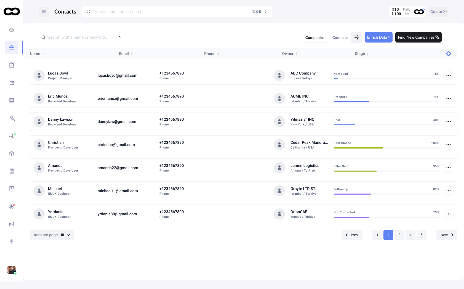The image size is (464, 289).
Task: Click the Deal Closed progress bar for Christian
Action: [386, 148]
